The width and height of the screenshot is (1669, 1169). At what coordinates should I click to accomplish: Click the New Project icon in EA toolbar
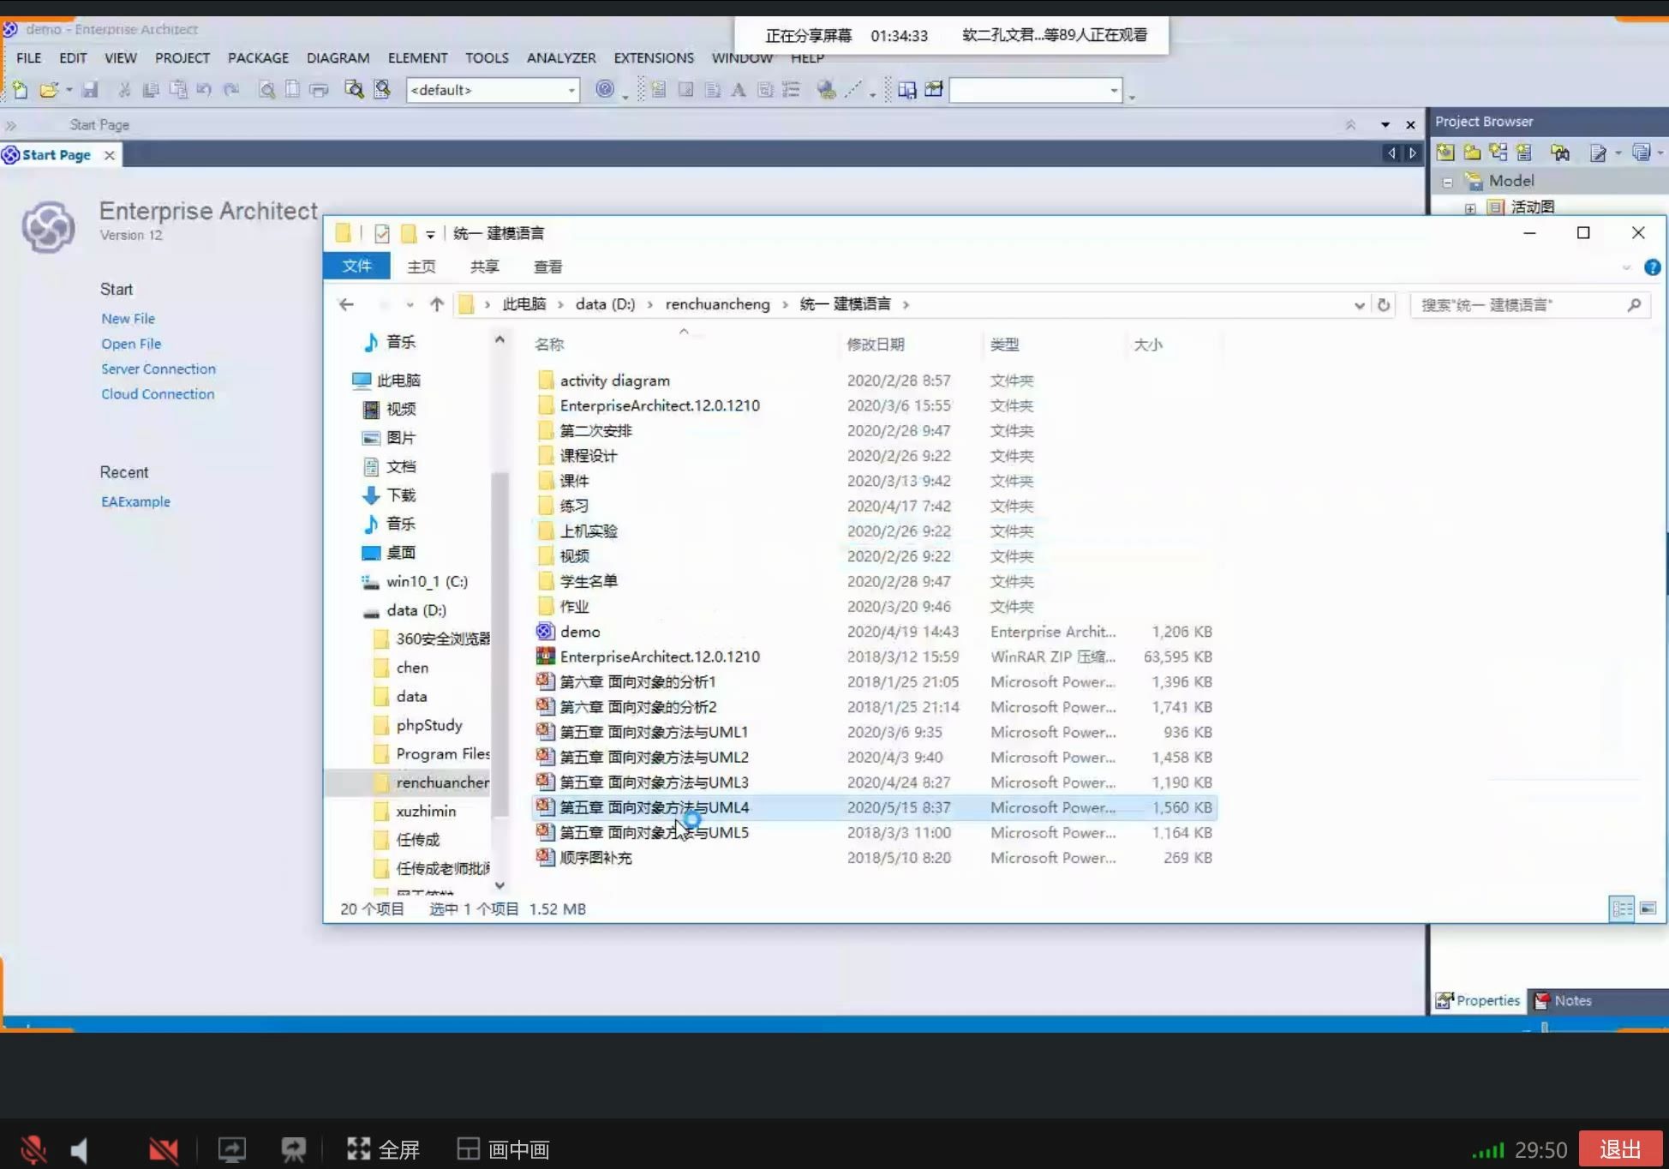[20, 90]
